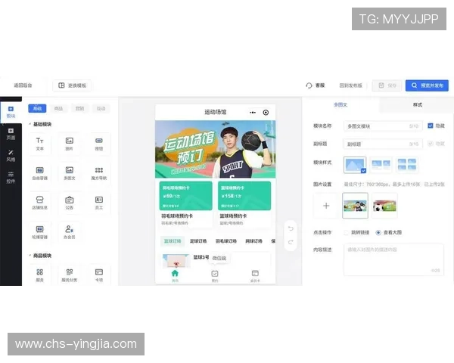Add the 图片 image module
454x363 pixels.
[70, 144]
